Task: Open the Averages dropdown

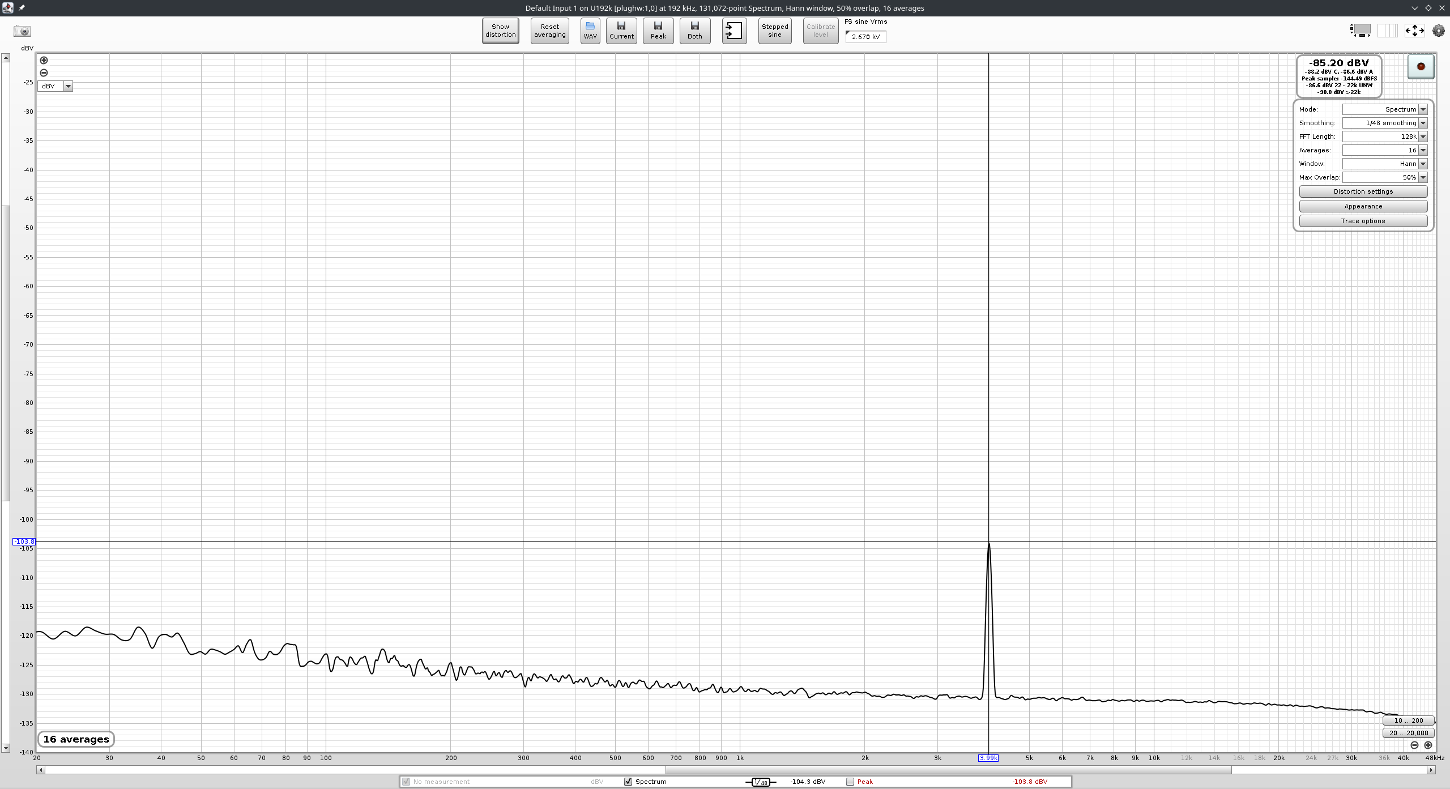Action: [1385, 150]
